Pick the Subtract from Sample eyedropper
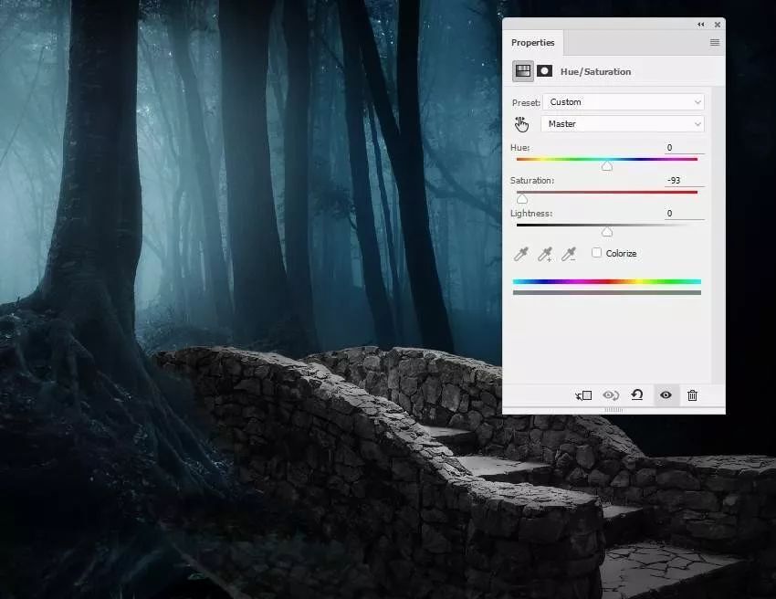 (569, 254)
